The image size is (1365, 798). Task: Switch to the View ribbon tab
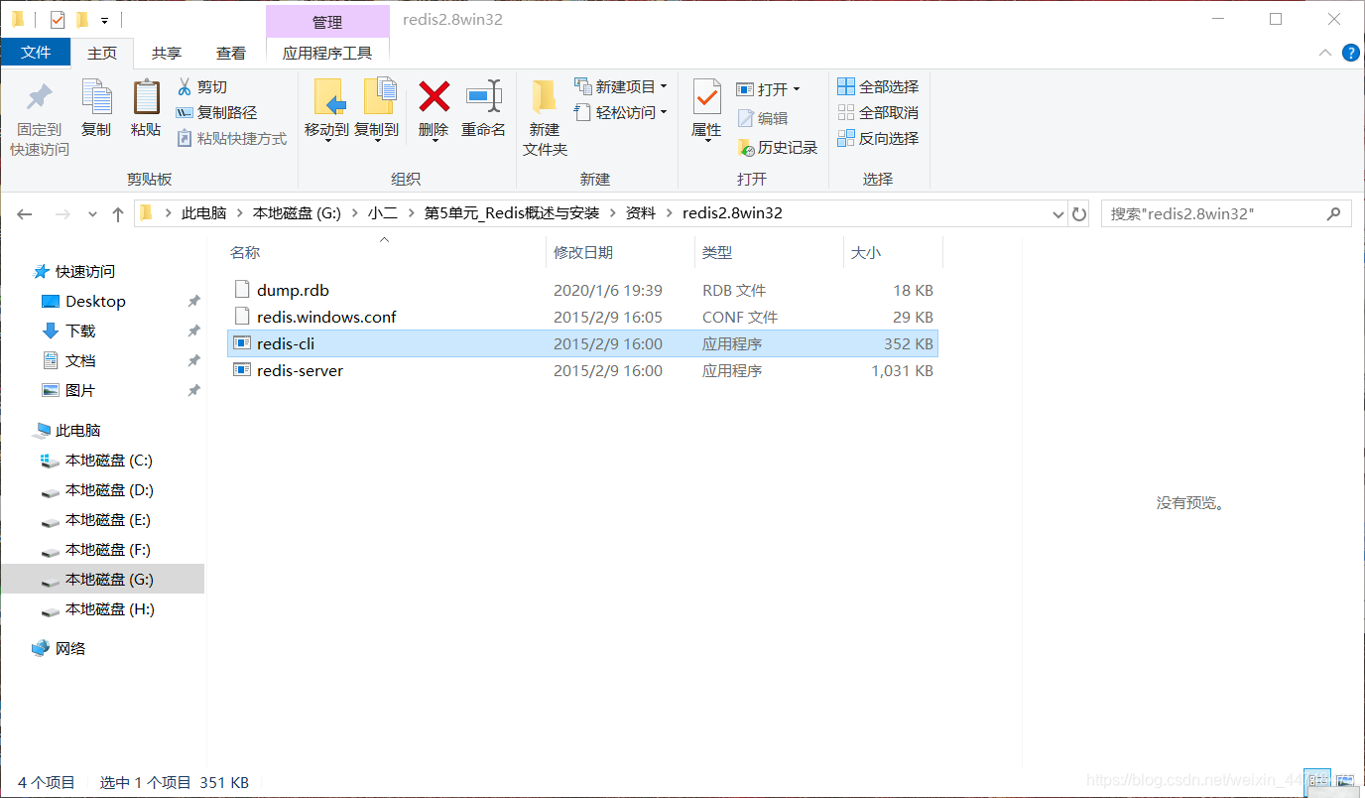click(231, 53)
